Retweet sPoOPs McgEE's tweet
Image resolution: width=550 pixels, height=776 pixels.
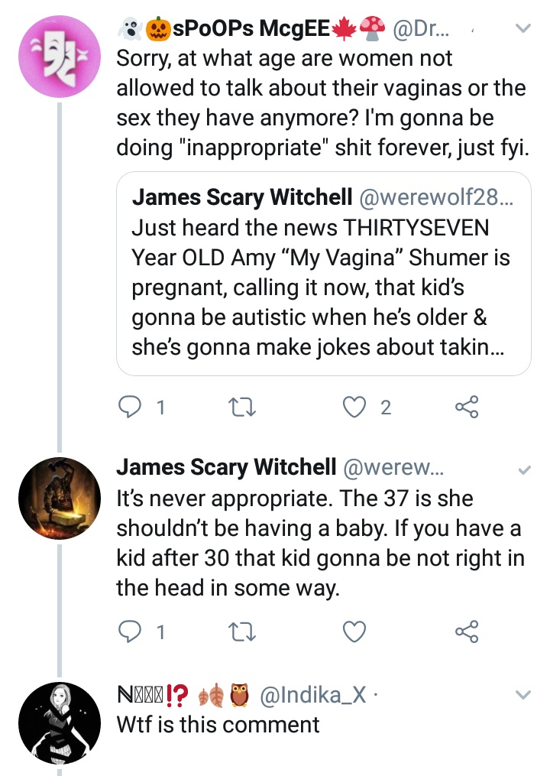(x=242, y=407)
